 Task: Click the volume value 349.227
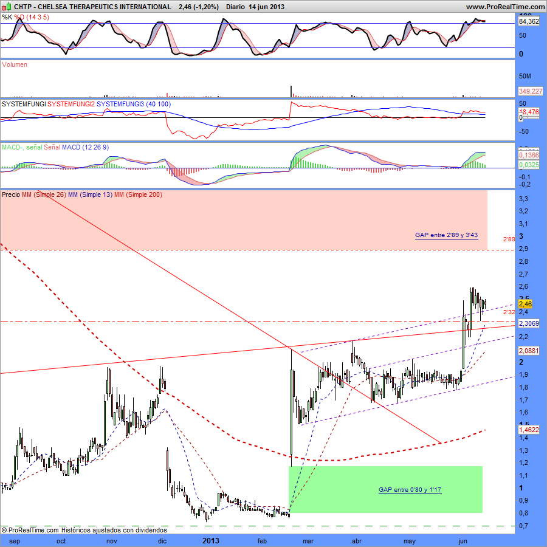[530, 91]
